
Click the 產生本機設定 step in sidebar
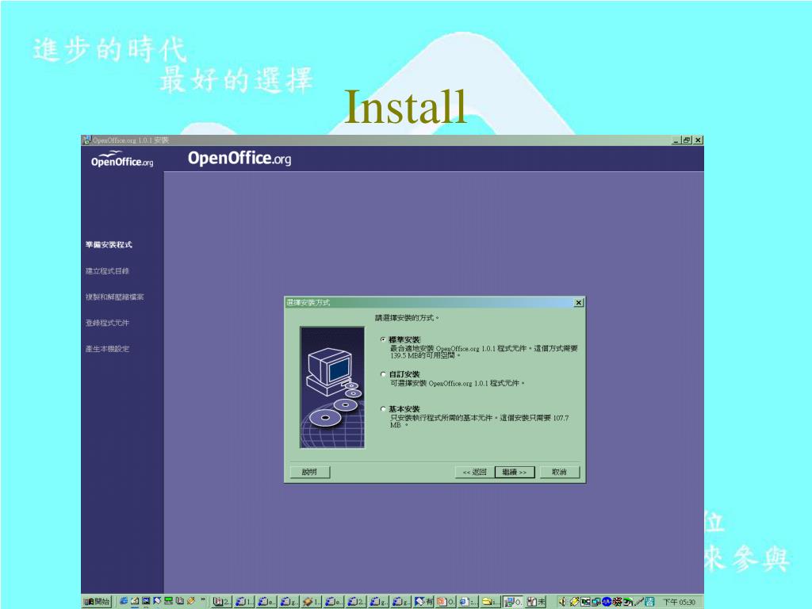107,349
